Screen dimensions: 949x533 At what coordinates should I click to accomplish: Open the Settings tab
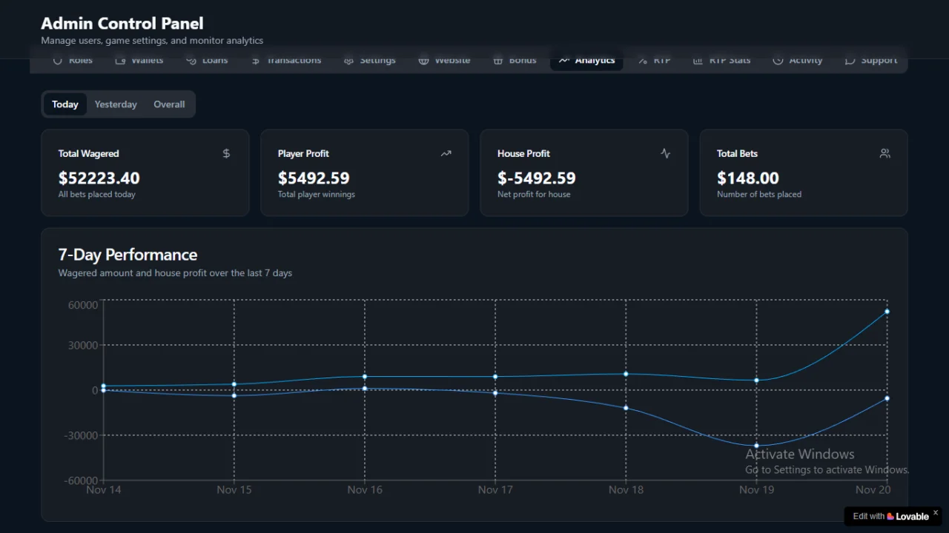pyautogui.click(x=370, y=61)
